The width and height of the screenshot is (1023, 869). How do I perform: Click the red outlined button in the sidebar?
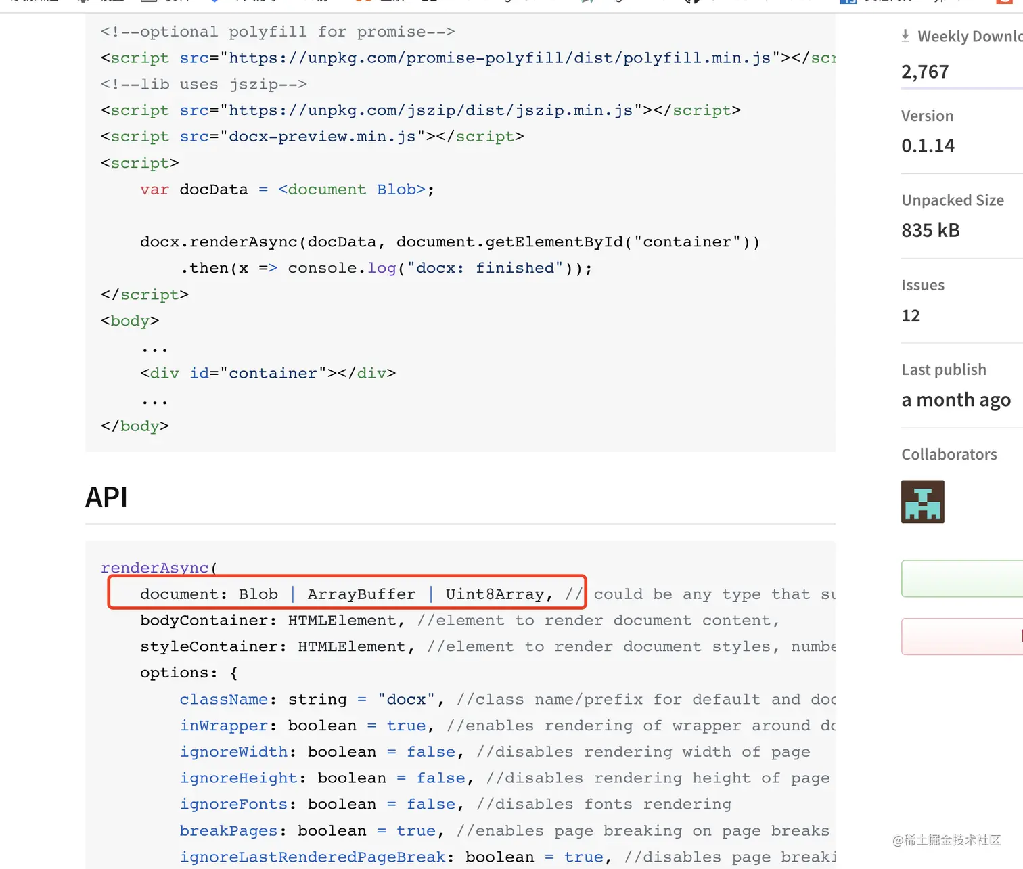coord(962,636)
